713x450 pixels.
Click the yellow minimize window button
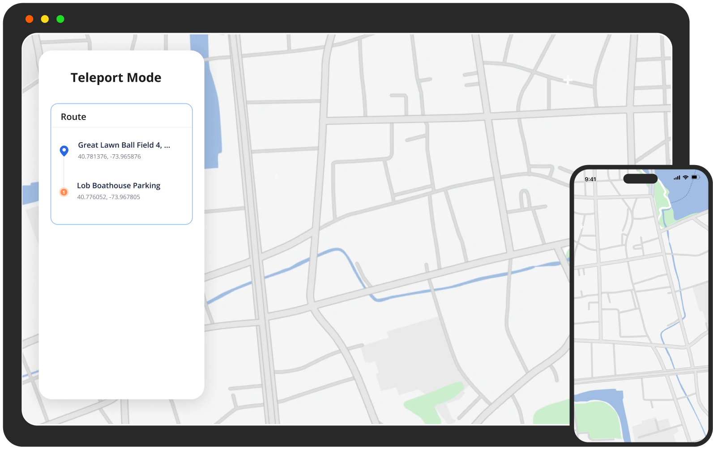click(45, 19)
